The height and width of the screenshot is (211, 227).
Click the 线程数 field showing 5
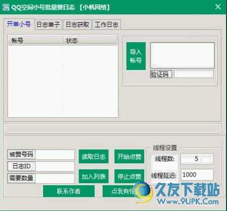point(197,159)
